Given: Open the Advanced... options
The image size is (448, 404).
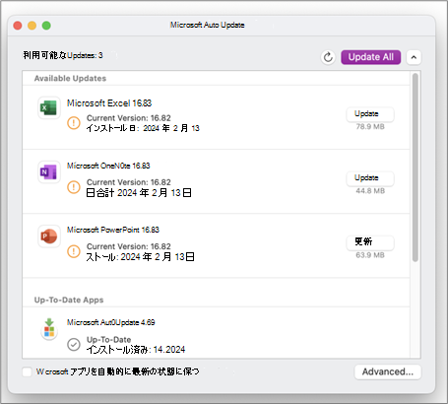Looking at the screenshot, I should coord(388,371).
